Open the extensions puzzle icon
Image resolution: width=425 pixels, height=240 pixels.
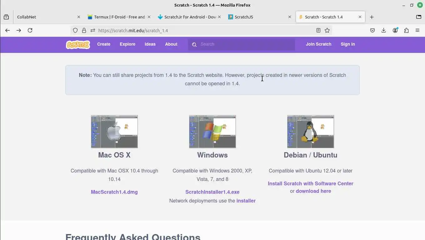coord(406,30)
